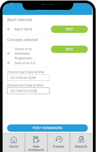Click EDIT for Concepts selected
The height and width of the screenshot is (152, 96).
click(x=69, y=49)
